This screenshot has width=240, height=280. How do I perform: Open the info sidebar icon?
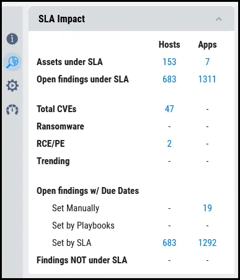(12, 38)
